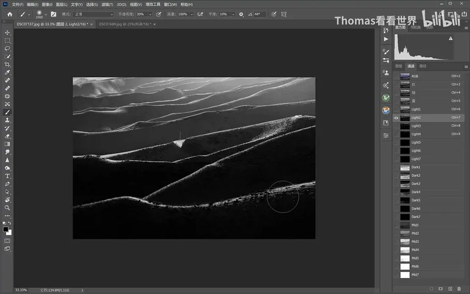Switch to the DSC07689.jpg document tab
This screenshot has height=294, width=470.
(125, 24)
